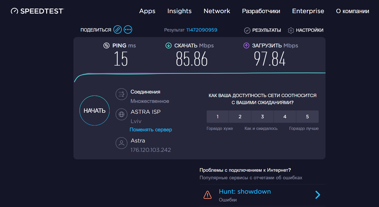Open more share options ellipsis icon
379x207 pixels.
(x=128, y=30)
